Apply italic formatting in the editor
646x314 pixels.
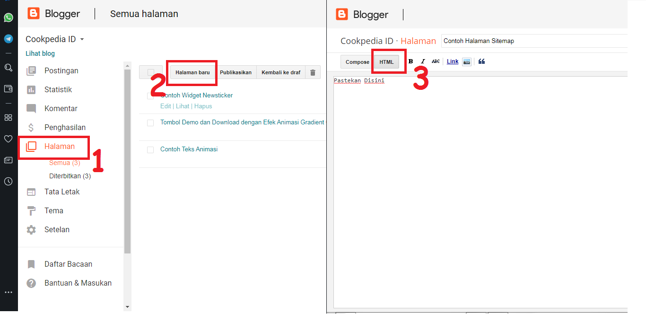coord(423,61)
